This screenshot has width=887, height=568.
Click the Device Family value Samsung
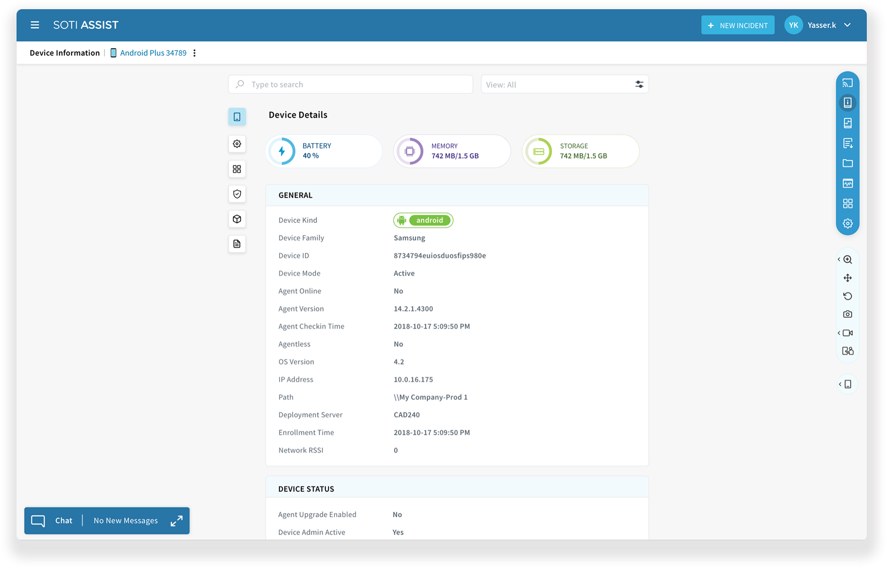coord(409,238)
